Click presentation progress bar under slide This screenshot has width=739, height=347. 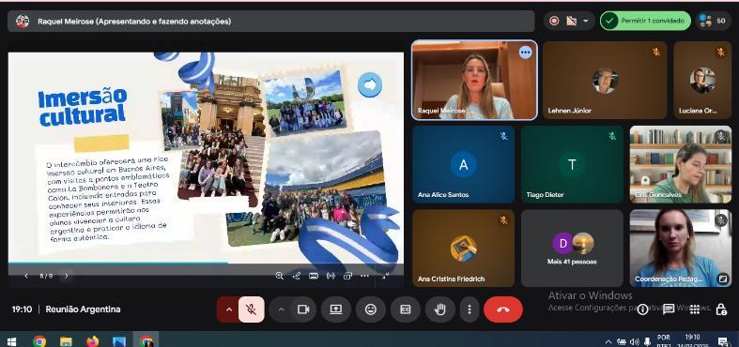[206, 264]
